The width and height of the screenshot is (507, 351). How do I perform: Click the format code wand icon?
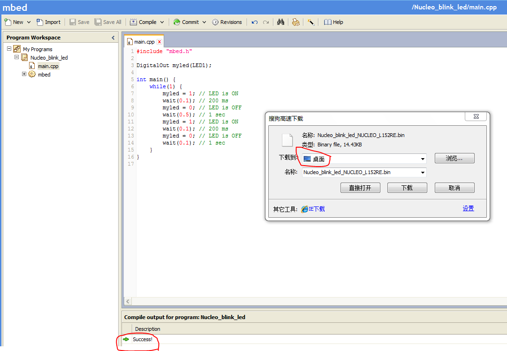[x=311, y=22]
